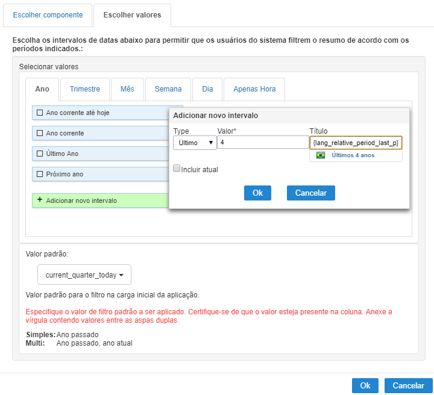Click the Próximo ano label
434x395 pixels.
(64, 174)
